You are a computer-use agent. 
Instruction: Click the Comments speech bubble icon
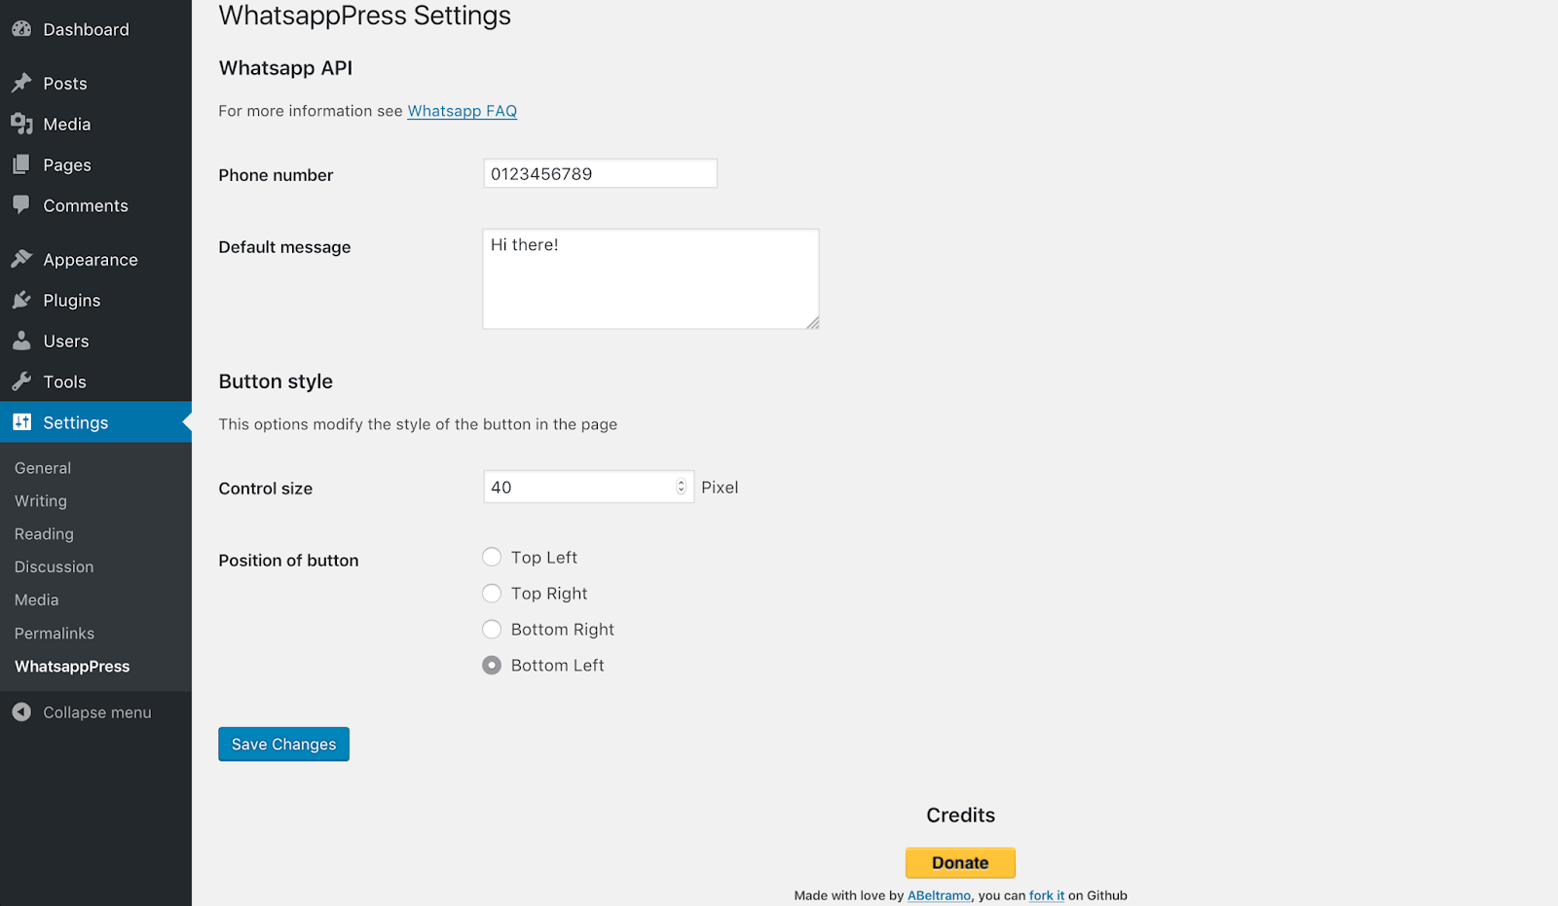(x=21, y=205)
